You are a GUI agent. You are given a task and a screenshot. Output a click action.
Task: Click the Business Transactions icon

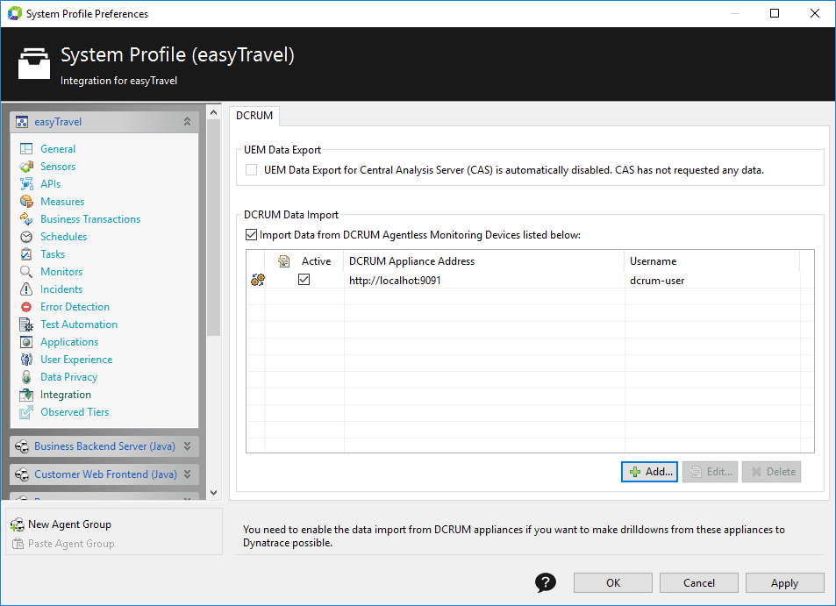[26, 219]
